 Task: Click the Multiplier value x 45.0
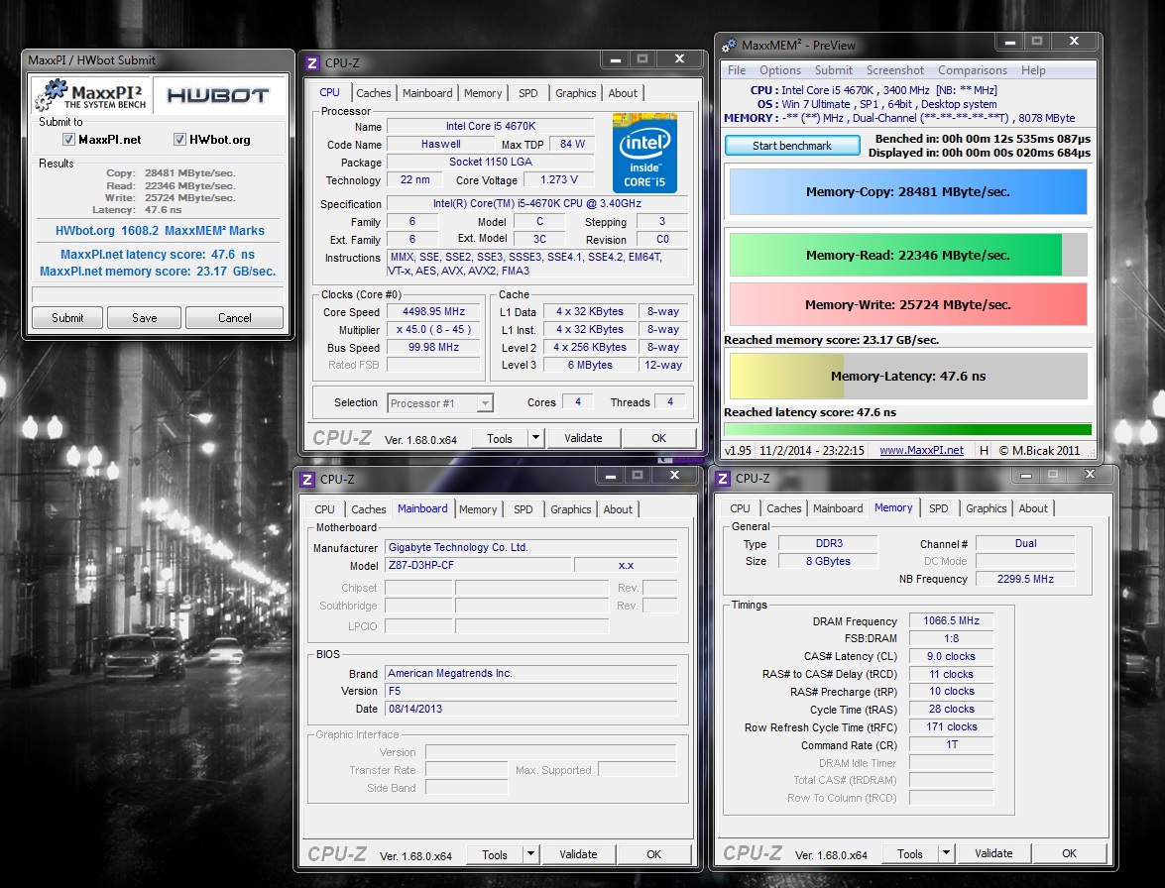point(433,330)
